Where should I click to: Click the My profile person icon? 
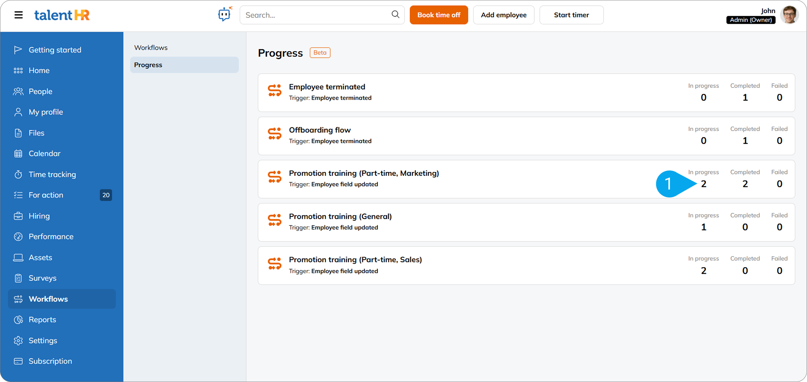[18, 112]
